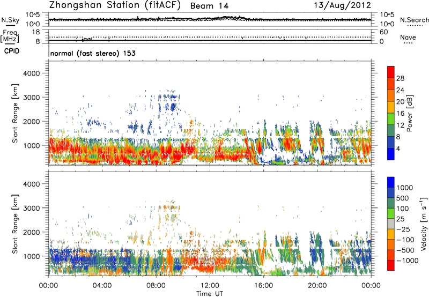
Task: Click the -1000 label on Velocity colorbar
Action: tap(407, 261)
